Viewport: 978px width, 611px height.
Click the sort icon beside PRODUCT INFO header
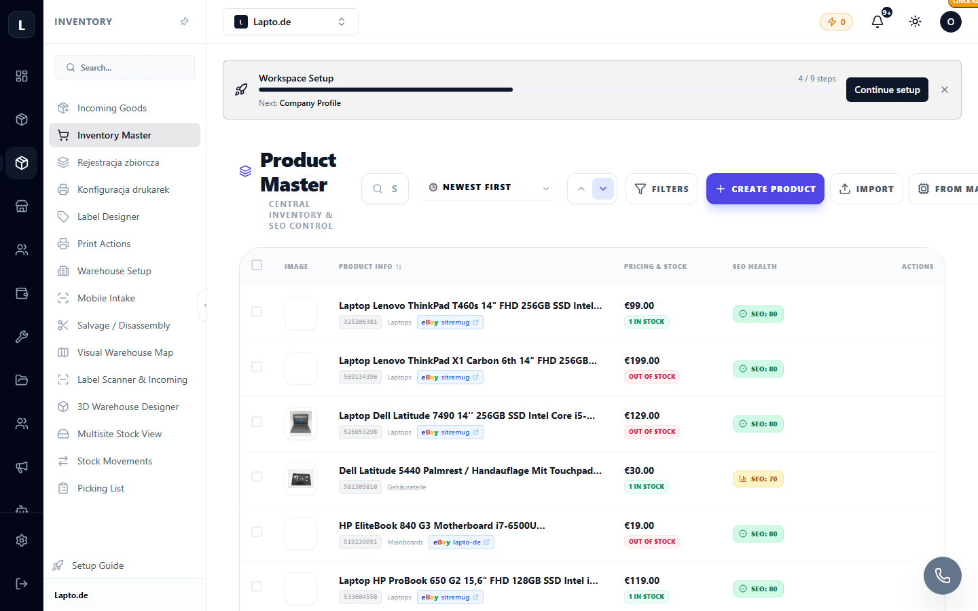[x=399, y=267]
